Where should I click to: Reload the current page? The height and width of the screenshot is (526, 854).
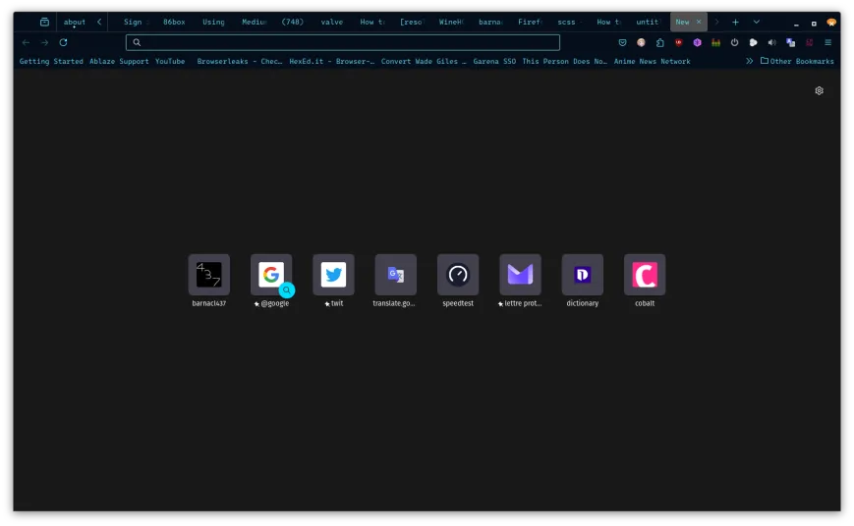click(63, 42)
